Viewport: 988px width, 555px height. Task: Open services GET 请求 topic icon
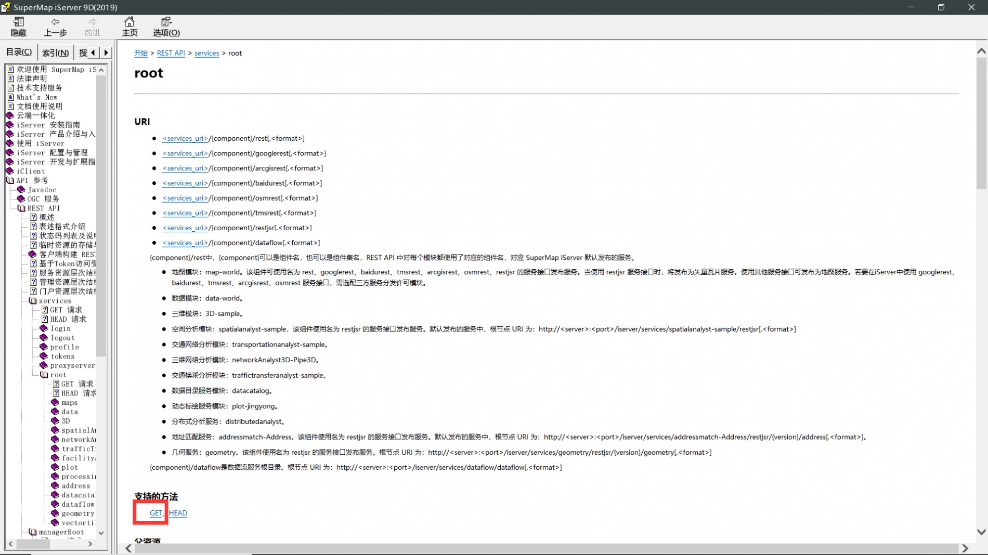(x=45, y=310)
